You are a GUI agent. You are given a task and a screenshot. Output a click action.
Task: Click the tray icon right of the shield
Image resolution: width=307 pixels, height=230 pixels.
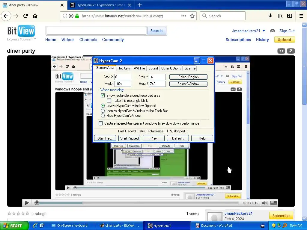279,226
